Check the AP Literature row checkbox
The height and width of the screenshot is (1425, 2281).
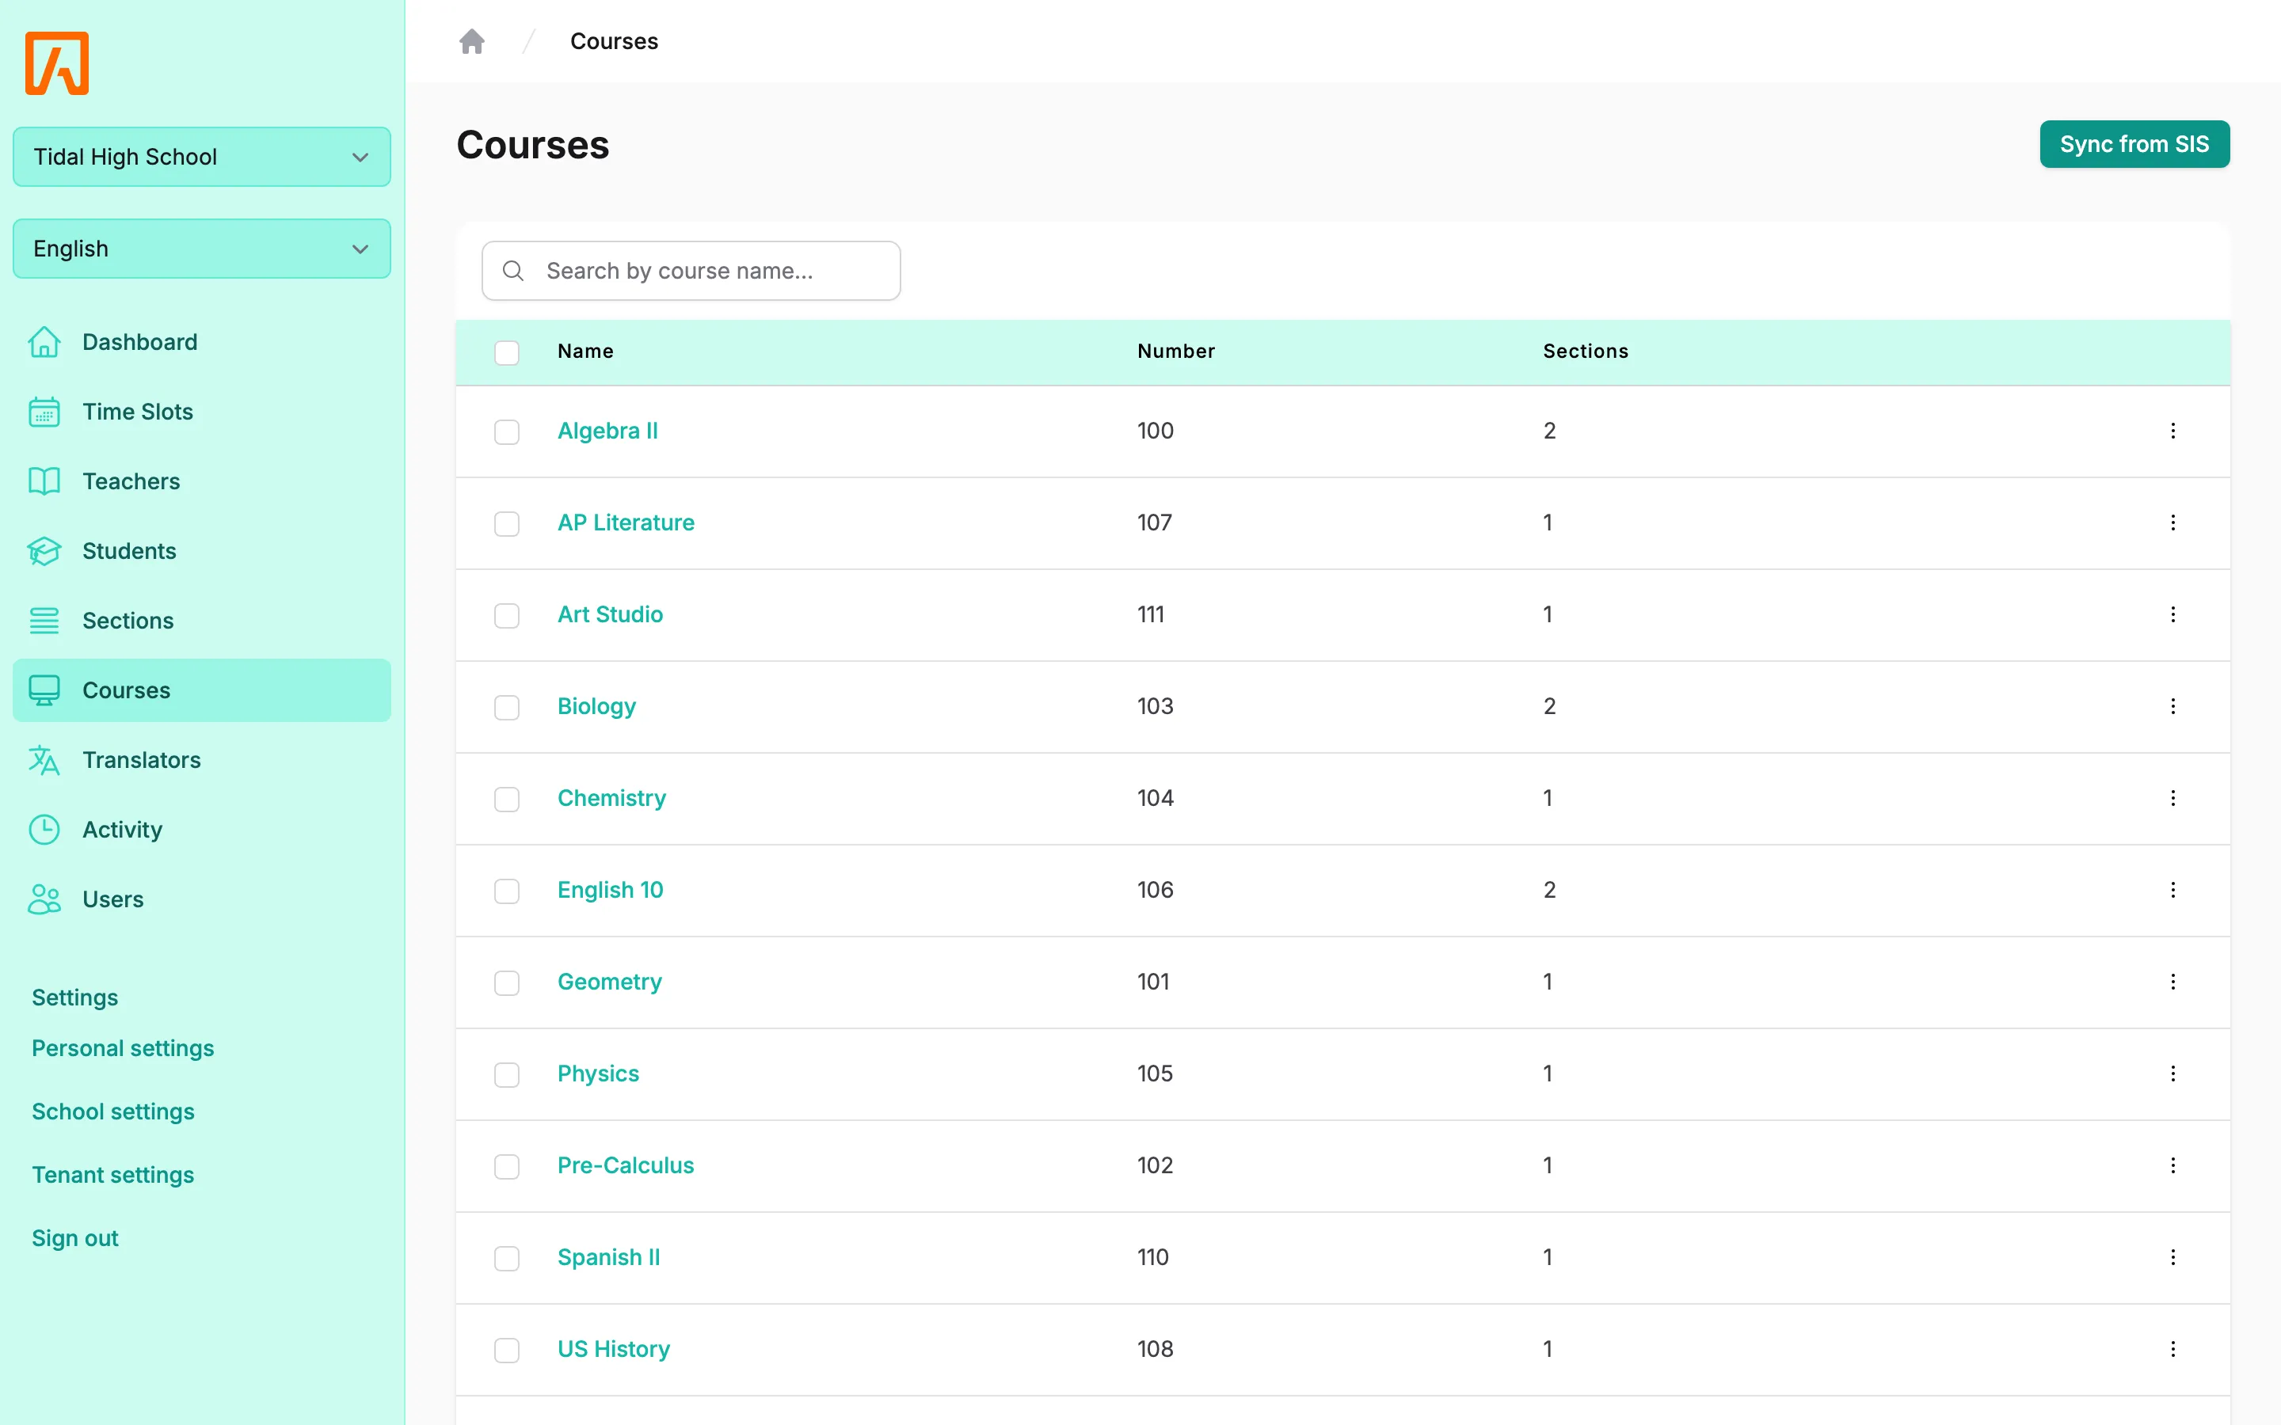[x=507, y=524]
